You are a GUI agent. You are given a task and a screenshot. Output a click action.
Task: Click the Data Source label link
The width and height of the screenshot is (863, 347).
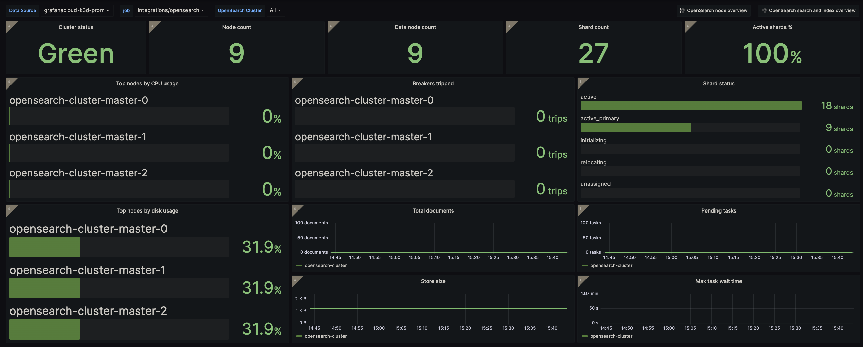[x=22, y=10]
